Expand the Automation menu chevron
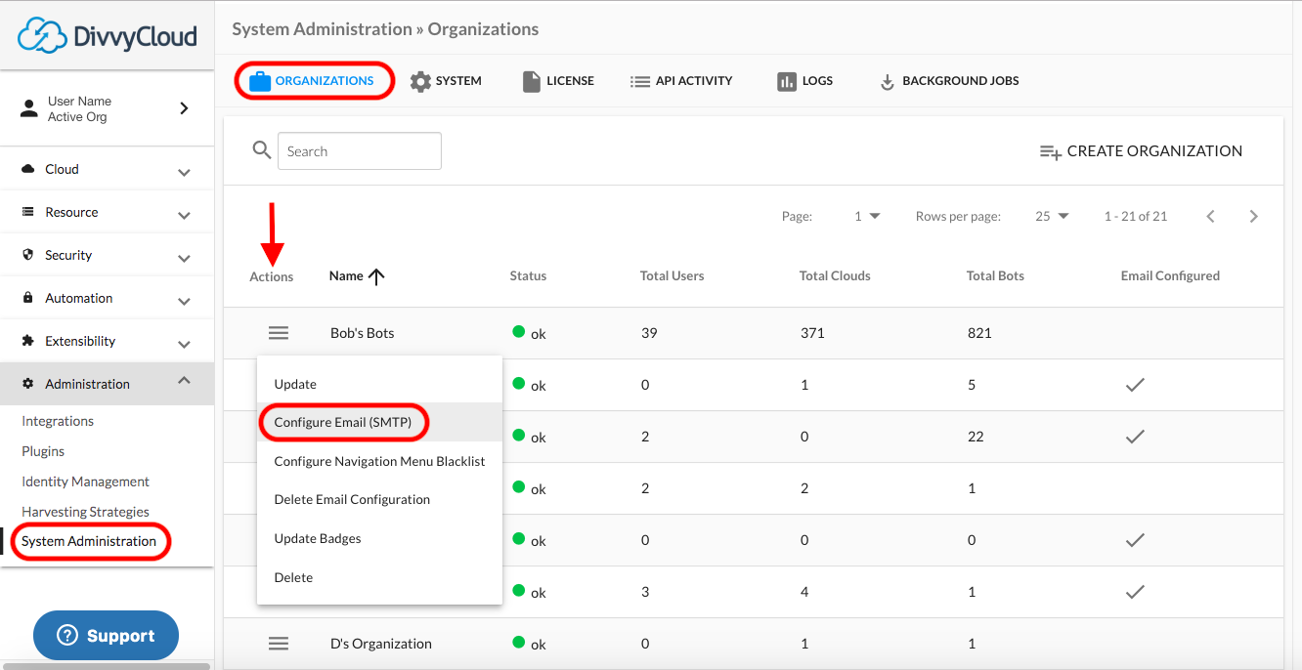 [184, 301]
